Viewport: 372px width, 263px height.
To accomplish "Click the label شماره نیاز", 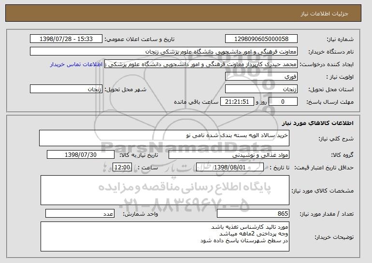I will point(340,39).
